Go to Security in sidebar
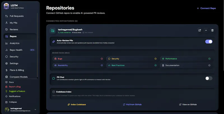Image resolution: width=224 pixels, height=114 pixels. coord(20,57)
